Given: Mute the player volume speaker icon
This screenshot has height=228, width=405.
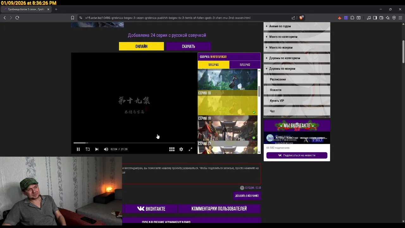Looking at the screenshot, I should 106,149.
